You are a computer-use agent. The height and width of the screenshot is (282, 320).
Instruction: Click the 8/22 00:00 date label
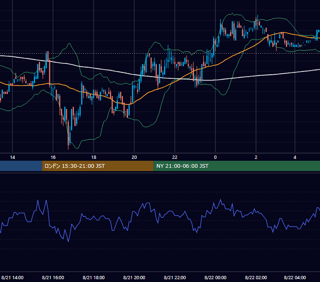click(x=216, y=277)
